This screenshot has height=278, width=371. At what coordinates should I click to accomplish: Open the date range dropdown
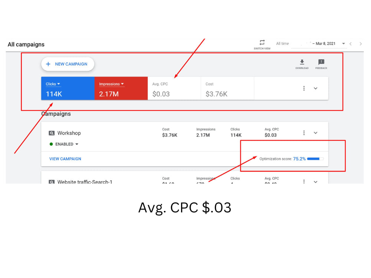click(343, 43)
